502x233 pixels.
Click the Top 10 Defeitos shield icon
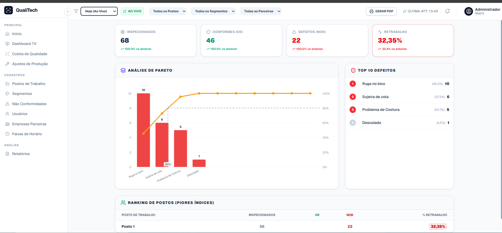pyautogui.click(x=353, y=70)
